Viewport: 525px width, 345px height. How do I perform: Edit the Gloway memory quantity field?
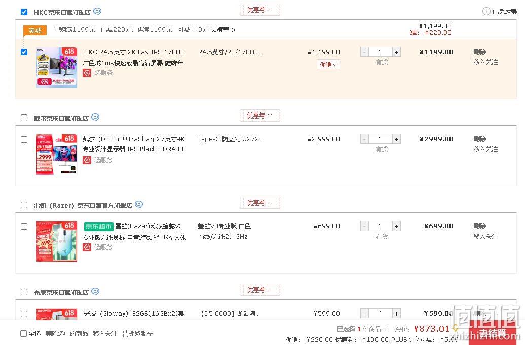coord(381,313)
